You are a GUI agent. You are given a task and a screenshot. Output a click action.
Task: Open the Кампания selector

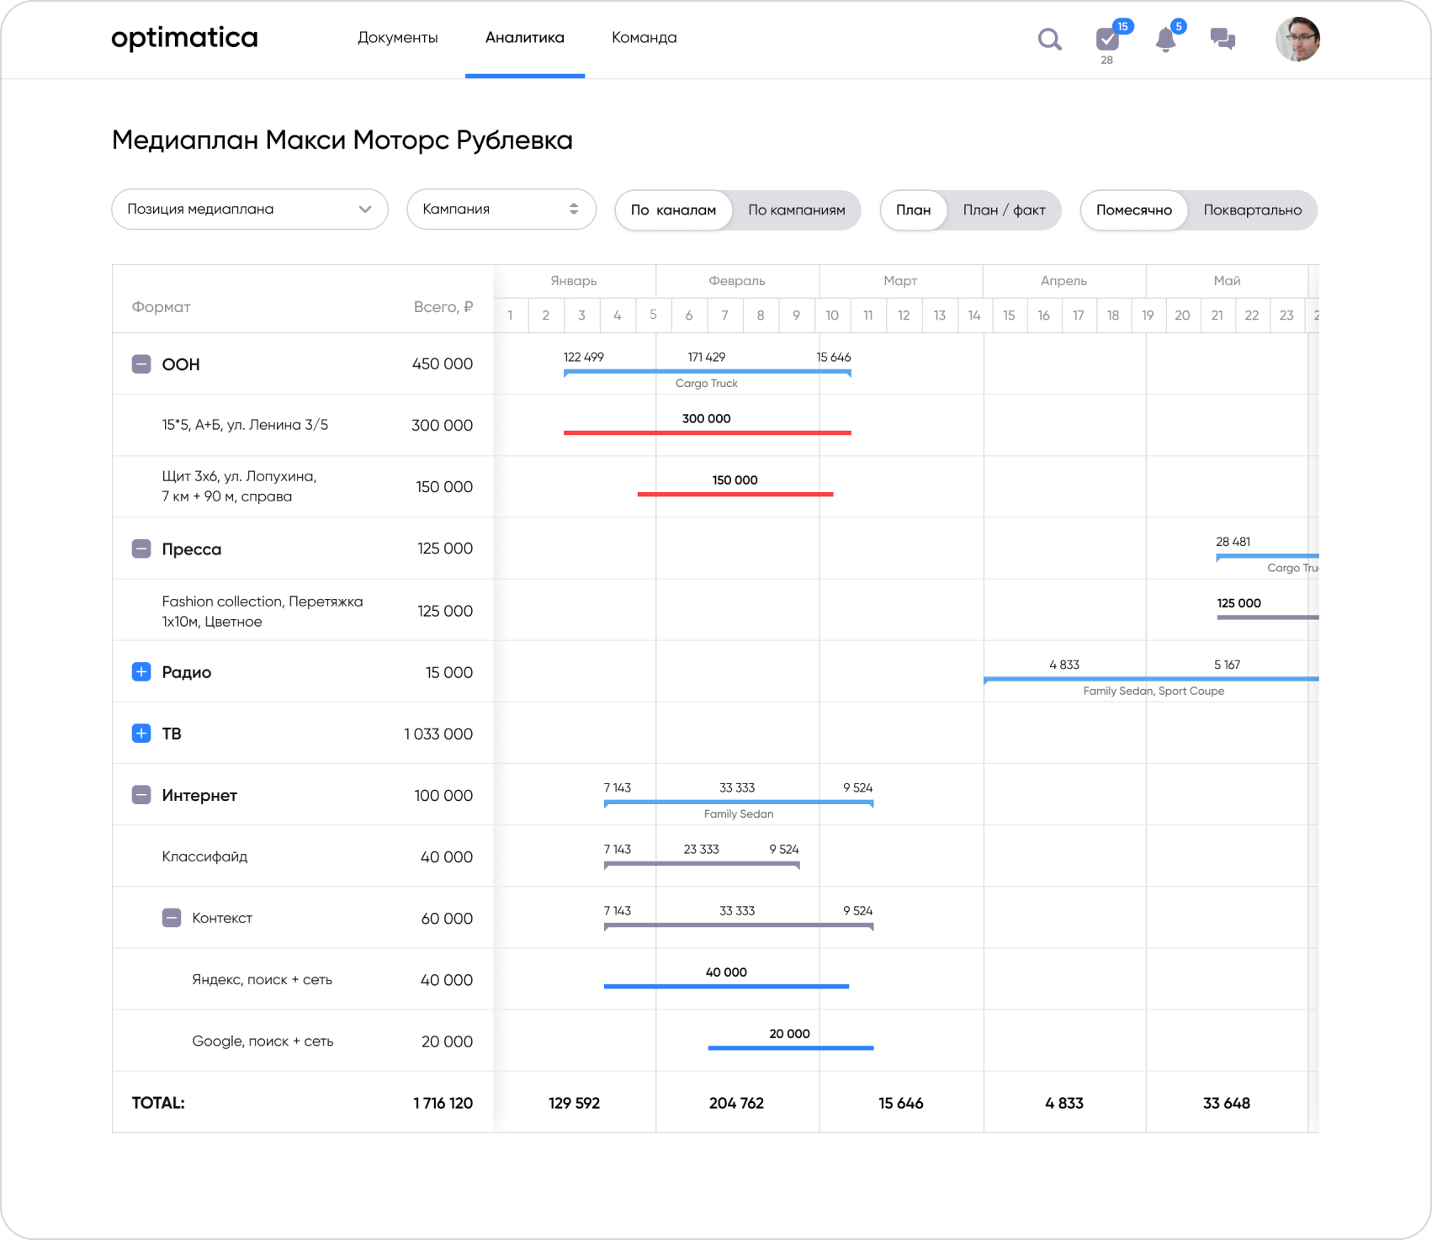[x=501, y=209]
